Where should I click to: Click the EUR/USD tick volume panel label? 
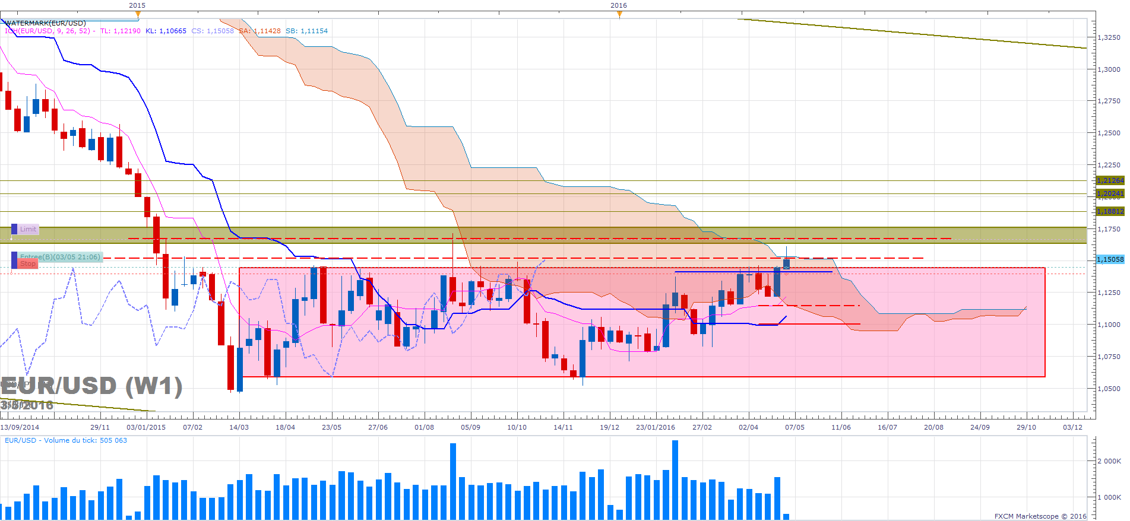tap(66, 440)
